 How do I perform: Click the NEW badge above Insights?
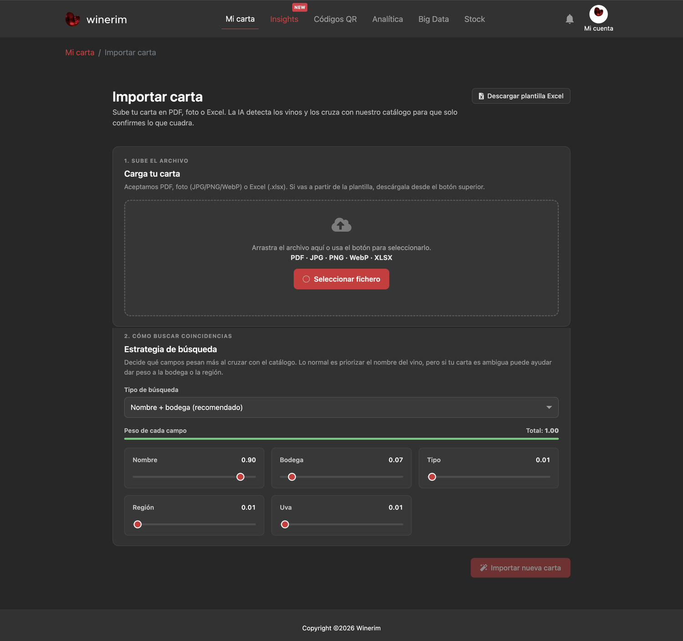300,7
